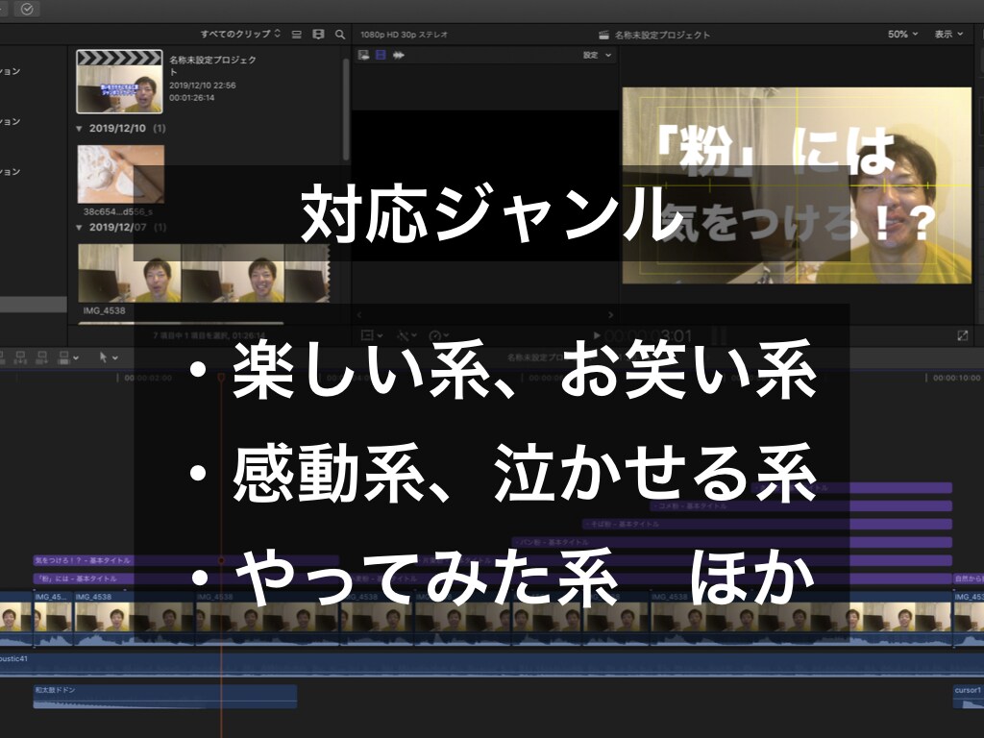Select the project thumbnail with clapperboard stripes
The width and height of the screenshot is (984, 738).
pyautogui.click(x=119, y=82)
